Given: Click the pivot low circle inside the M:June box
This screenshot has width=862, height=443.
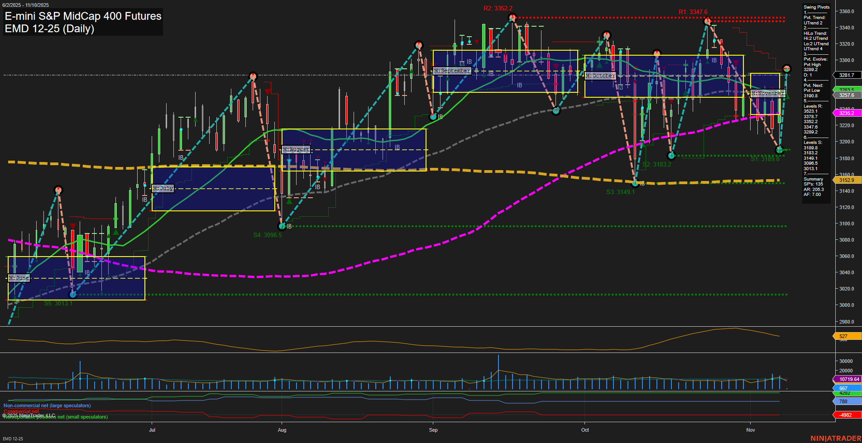Looking at the screenshot, I should pyautogui.click(x=73, y=294).
